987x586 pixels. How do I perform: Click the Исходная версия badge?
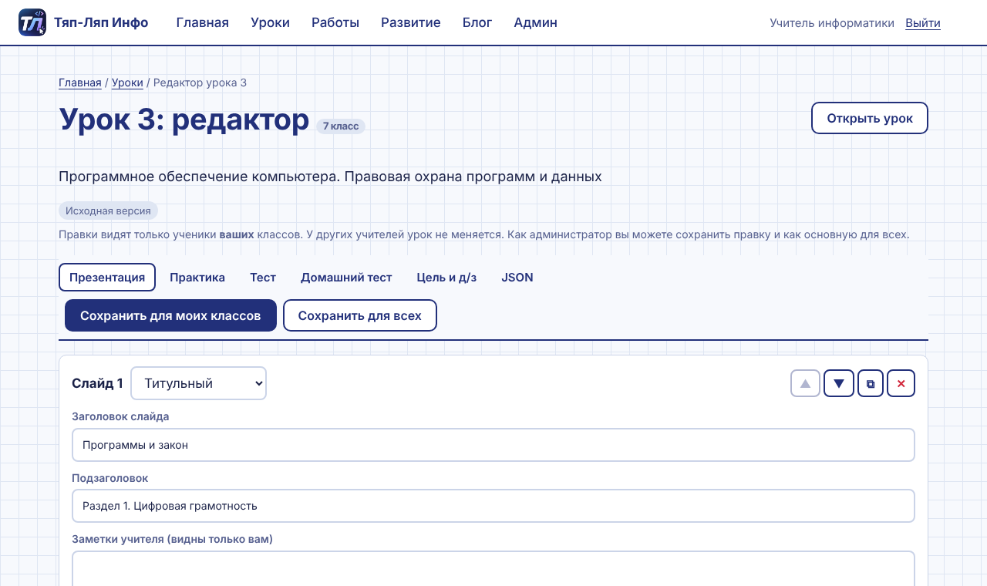(x=108, y=210)
